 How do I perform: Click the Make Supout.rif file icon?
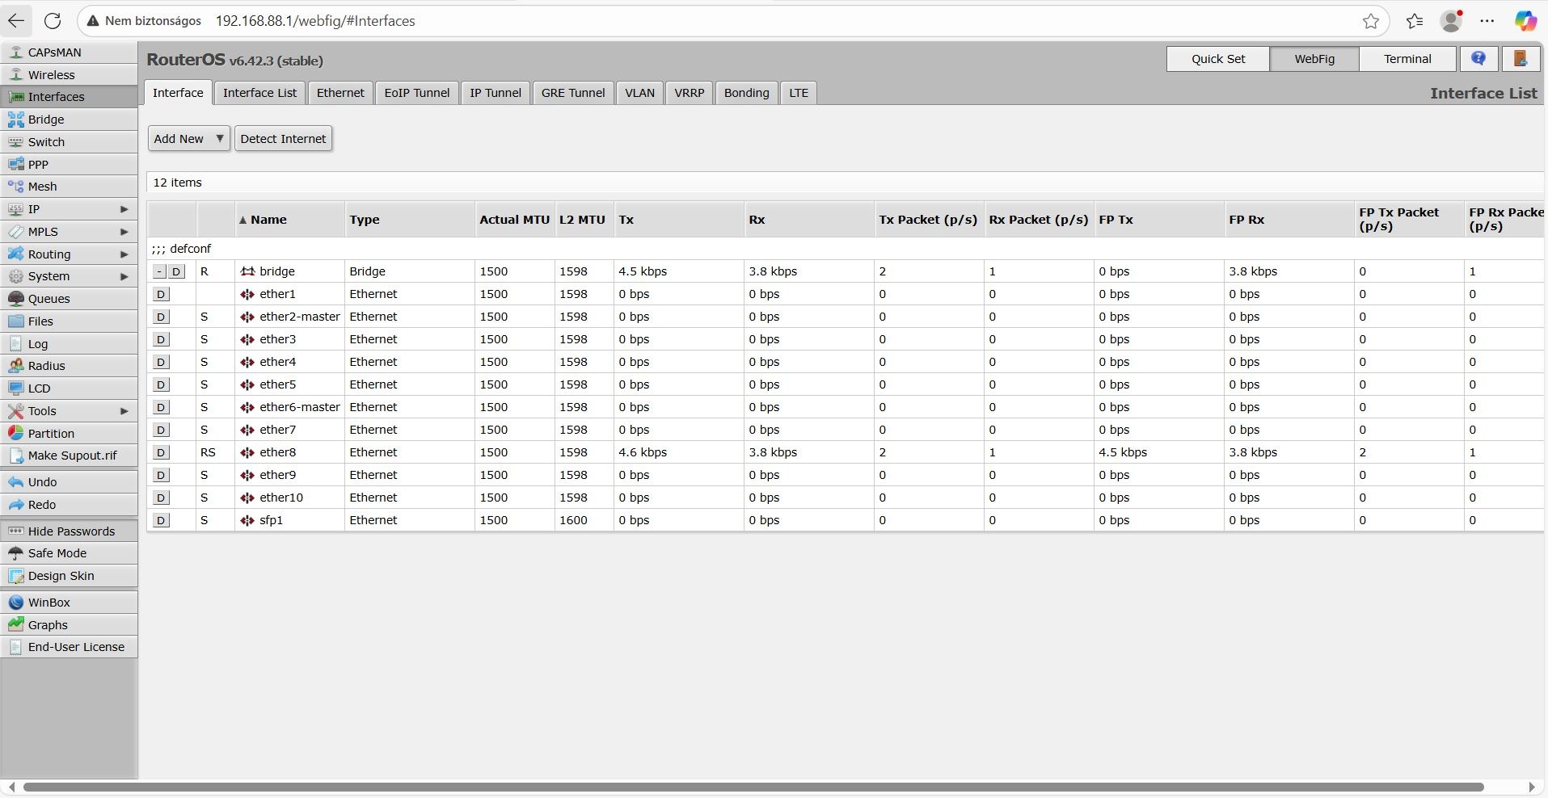(15, 456)
